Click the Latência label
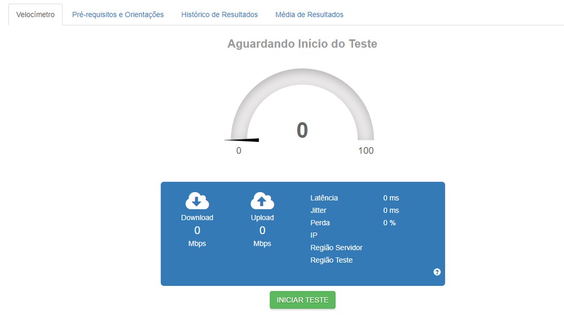The height and width of the screenshot is (318, 564). [x=324, y=198]
